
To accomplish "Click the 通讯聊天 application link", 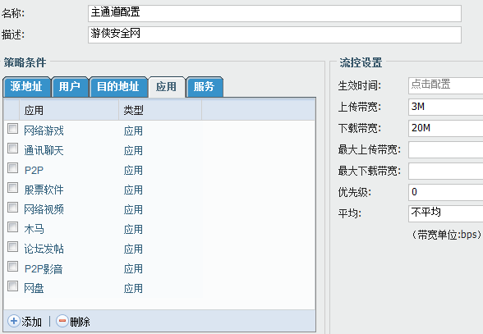I will click(44, 150).
